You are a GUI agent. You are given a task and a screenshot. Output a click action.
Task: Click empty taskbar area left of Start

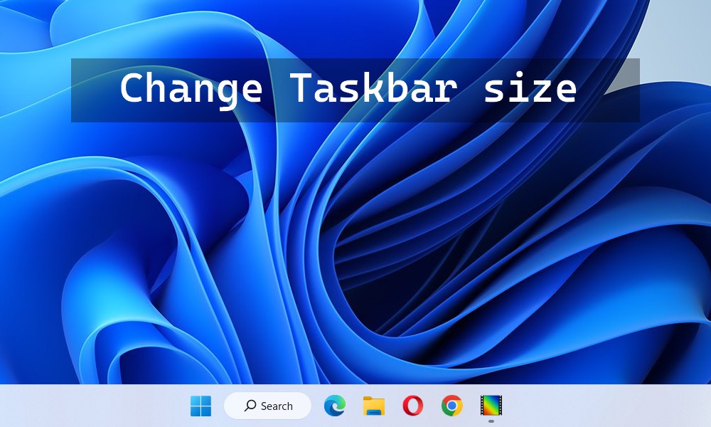[92, 406]
